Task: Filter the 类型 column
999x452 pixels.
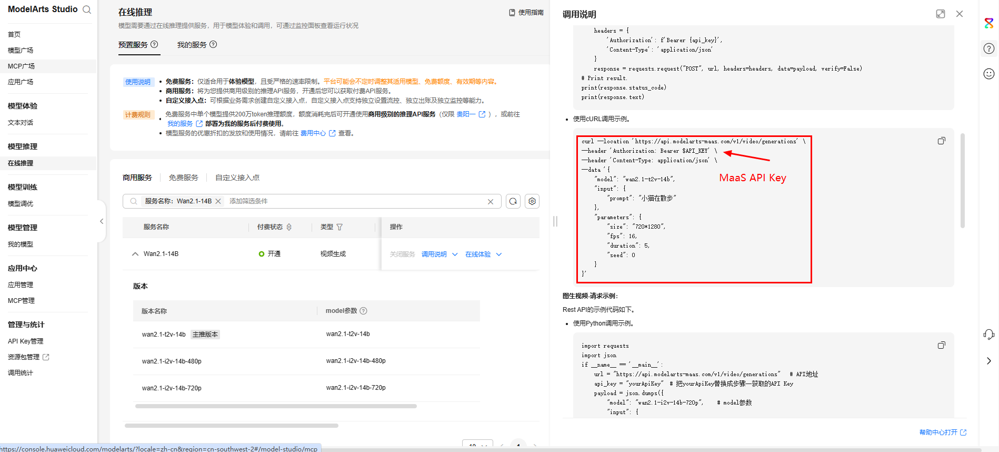Action: click(339, 227)
